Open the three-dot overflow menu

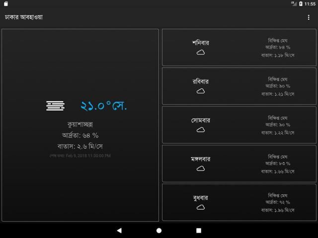tap(309, 17)
